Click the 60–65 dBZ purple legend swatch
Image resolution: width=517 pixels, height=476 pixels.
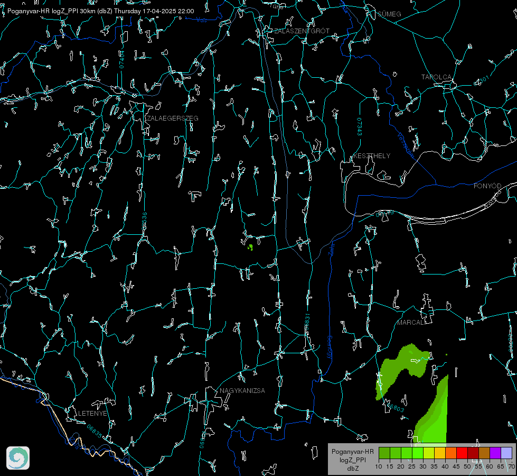pyautogui.click(x=495, y=453)
